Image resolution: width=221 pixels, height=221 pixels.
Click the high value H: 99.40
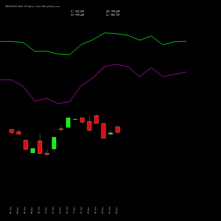(x=113, y=11)
